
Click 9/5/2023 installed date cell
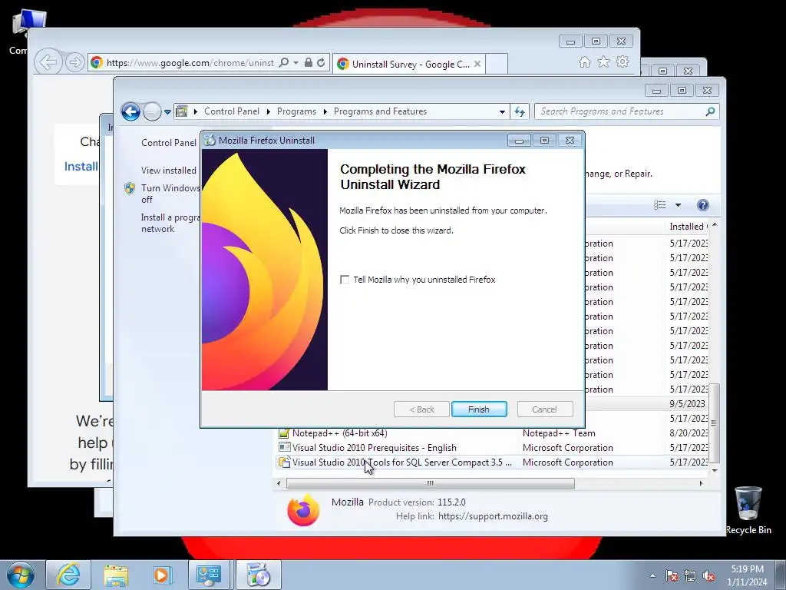click(x=687, y=404)
